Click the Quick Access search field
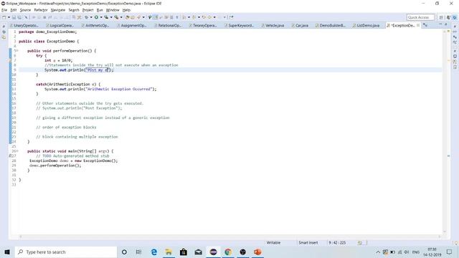Image resolution: width=459 pixels, height=258 pixels. pyautogui.click(x=420, y=17)
